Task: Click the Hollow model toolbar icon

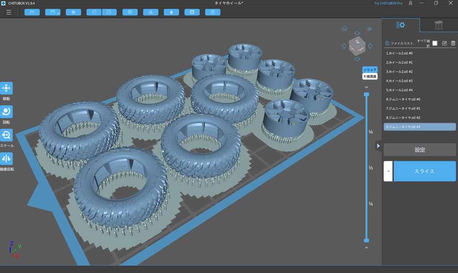Action: tap(171, 12)
